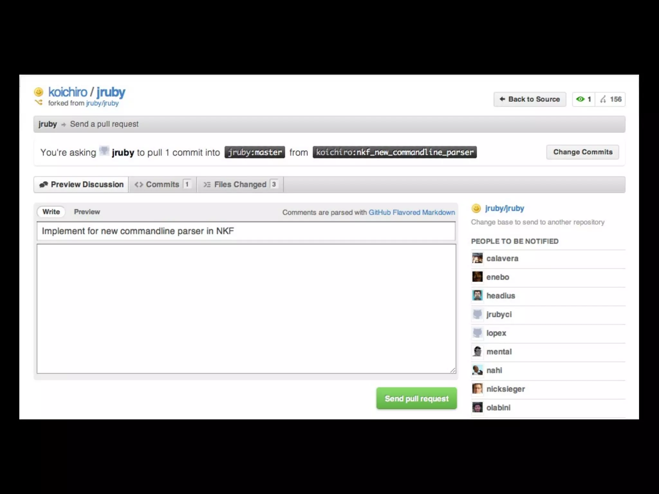This screenshot has height=494, width=659.
Task: Select the koichiro:nkf_new_commandline_parser head branch
Action: click(x=394, y=152)
